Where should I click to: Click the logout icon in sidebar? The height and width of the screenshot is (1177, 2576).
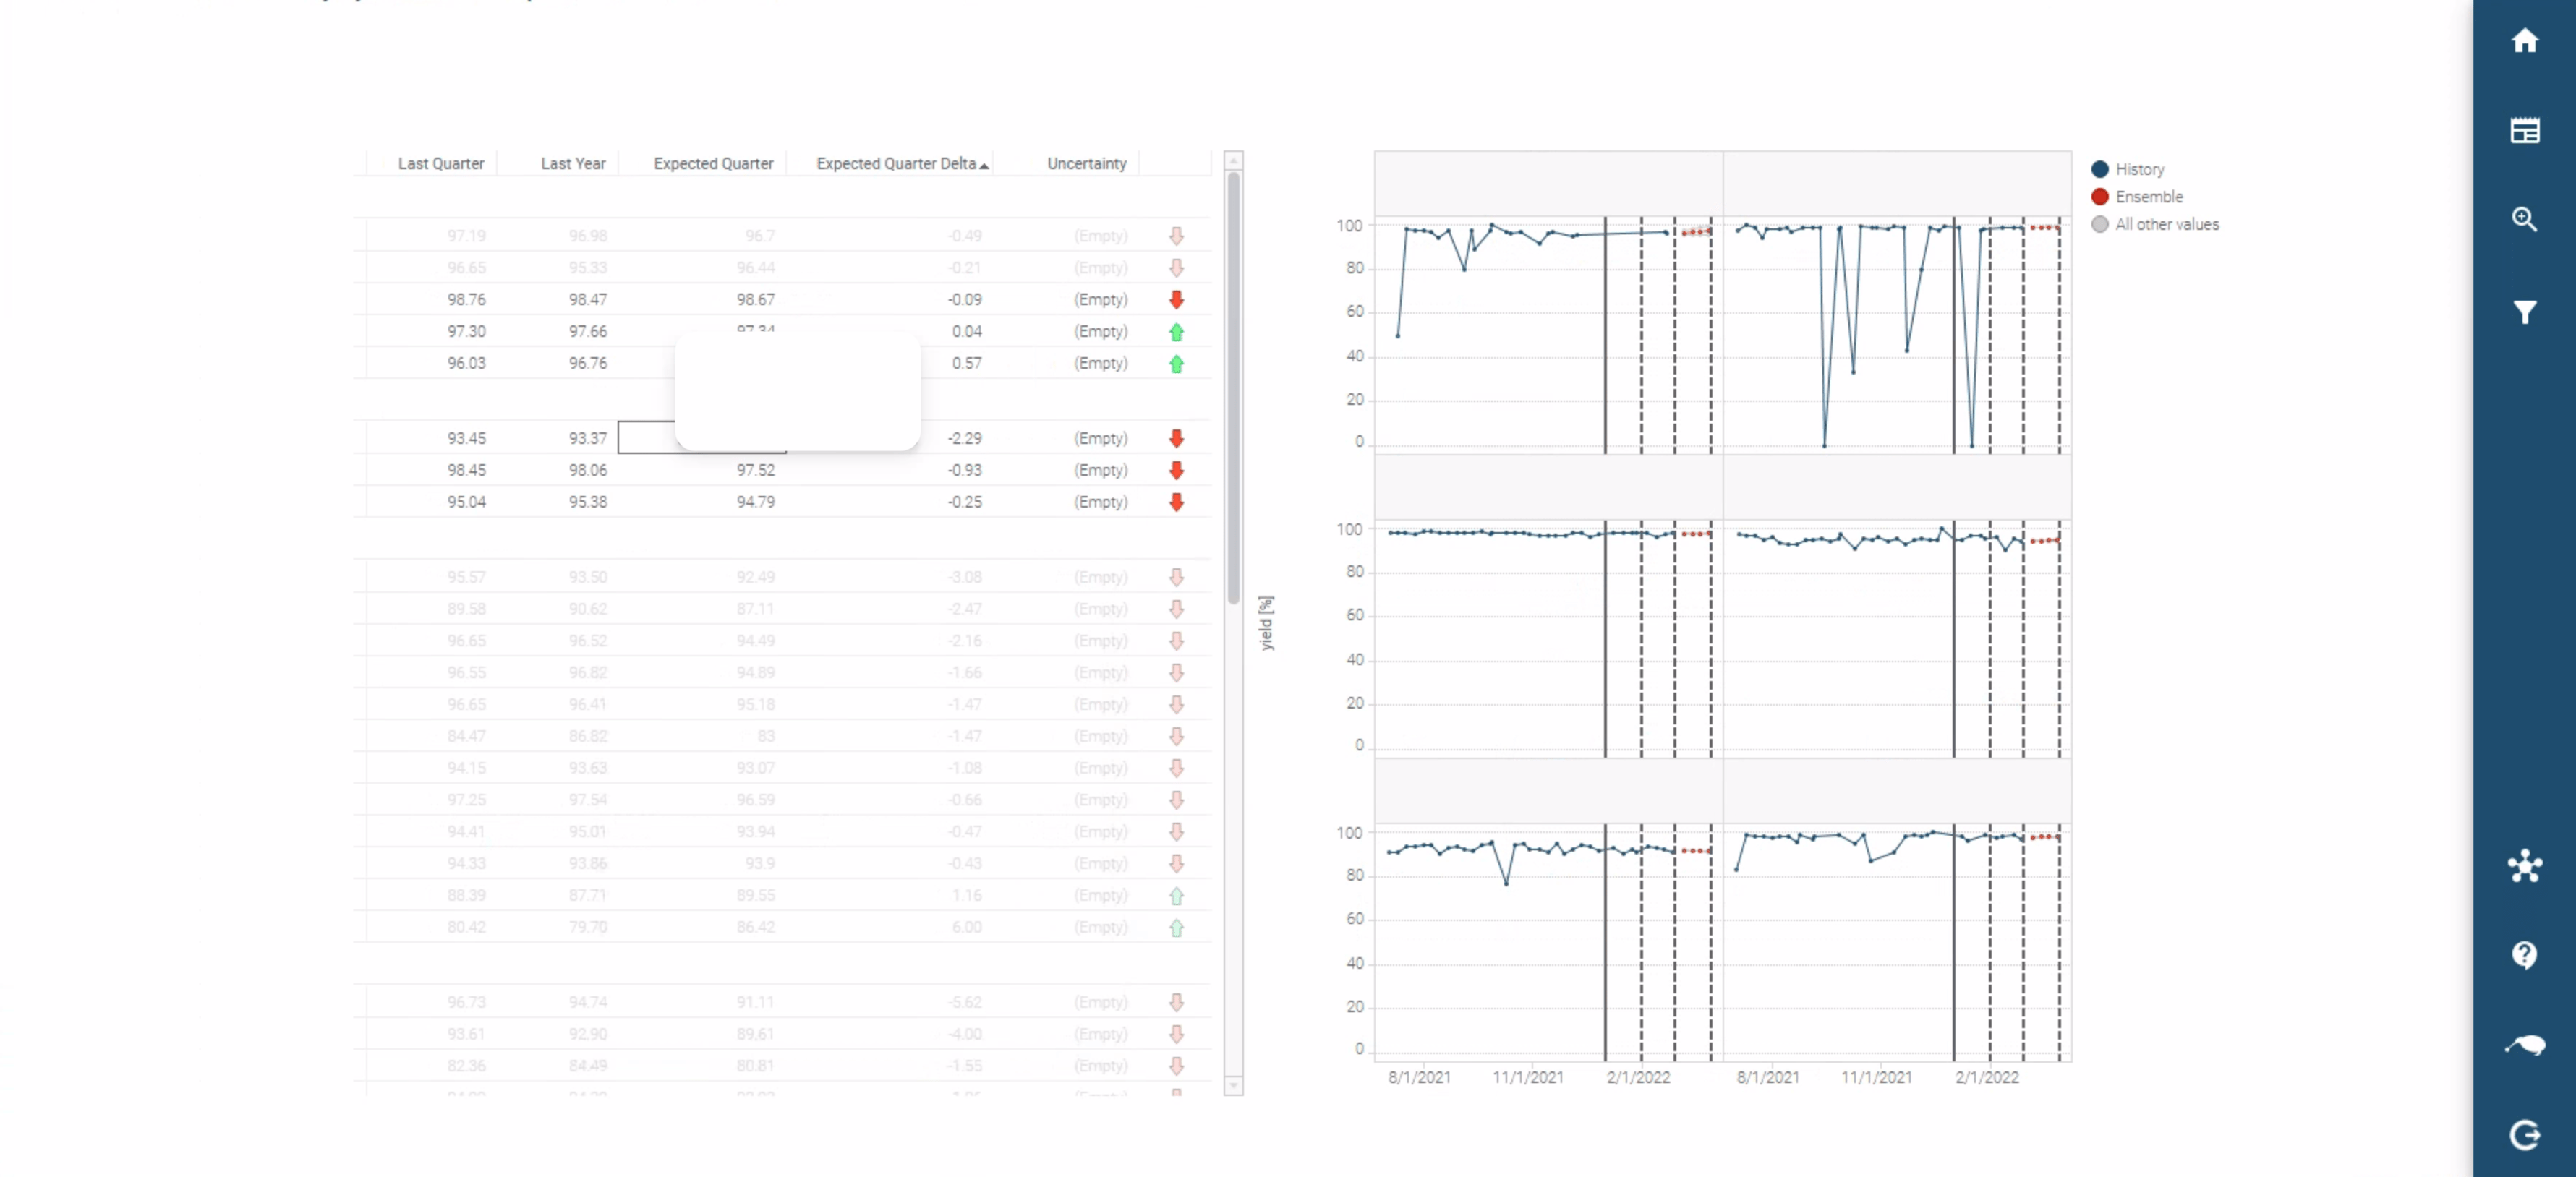[x=2524, y=1135]
